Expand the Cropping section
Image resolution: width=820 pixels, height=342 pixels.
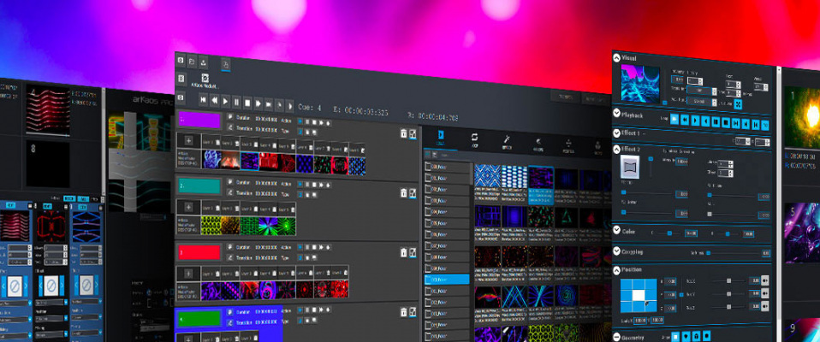click(617, 251)
